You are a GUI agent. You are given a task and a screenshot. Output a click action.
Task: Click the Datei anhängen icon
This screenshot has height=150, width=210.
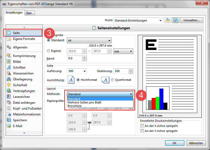(x=9, y=103)
